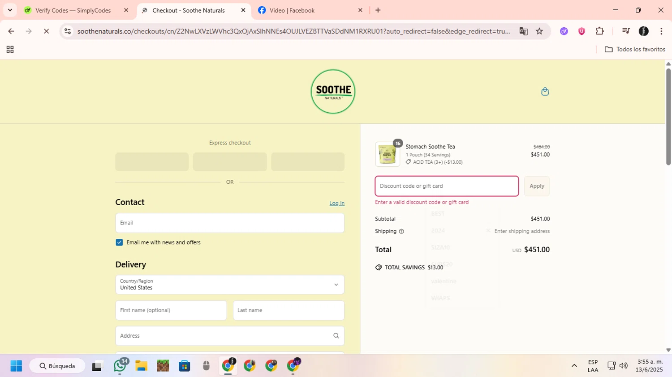Open a new browser tab
Screen dimensions: 672x377
[378, 10]
